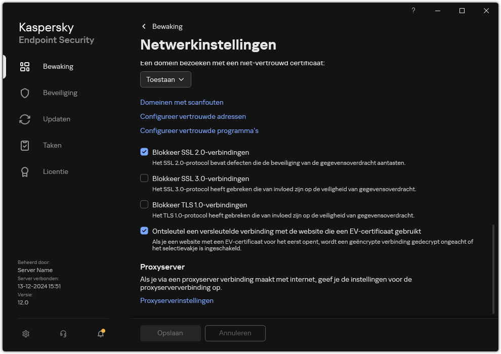Click the Annuleren button

point(235,333)
